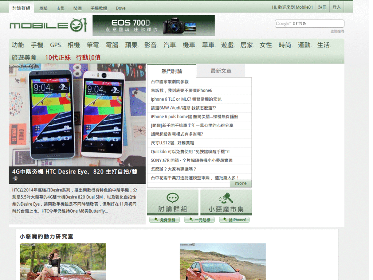Open the GPS category
This screenshot has width=373, height=280.
click(55, 45)
